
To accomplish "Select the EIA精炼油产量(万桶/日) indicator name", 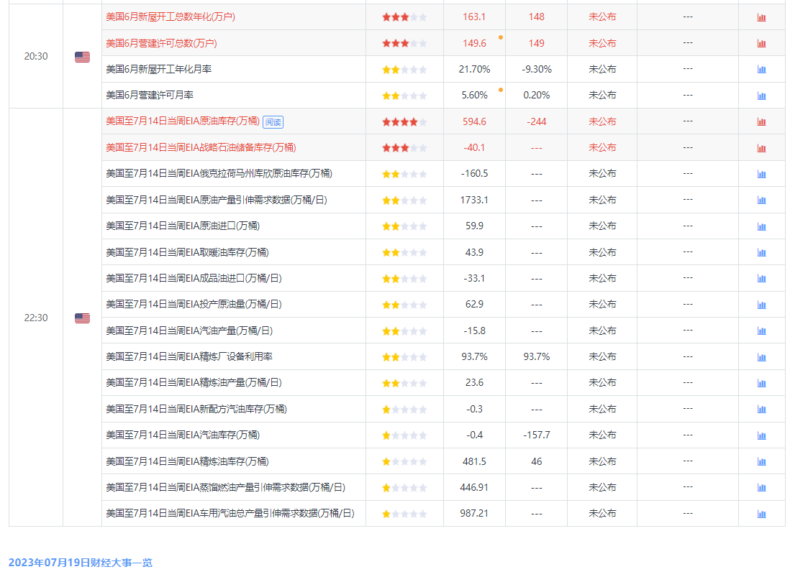I will pyautogui.click(x=194, y=383).
